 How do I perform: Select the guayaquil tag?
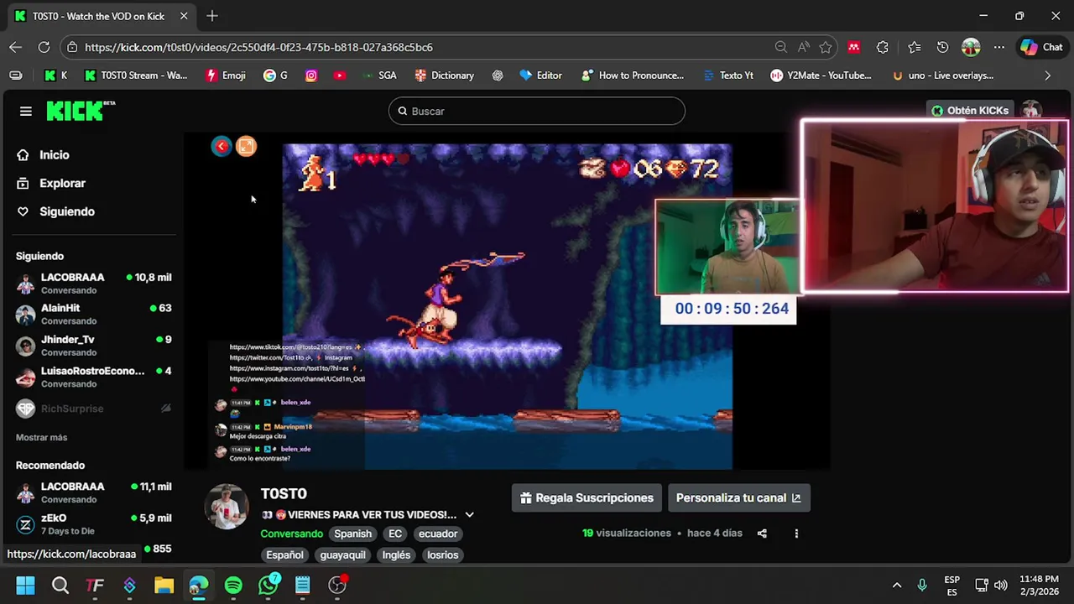coord(342,555)
